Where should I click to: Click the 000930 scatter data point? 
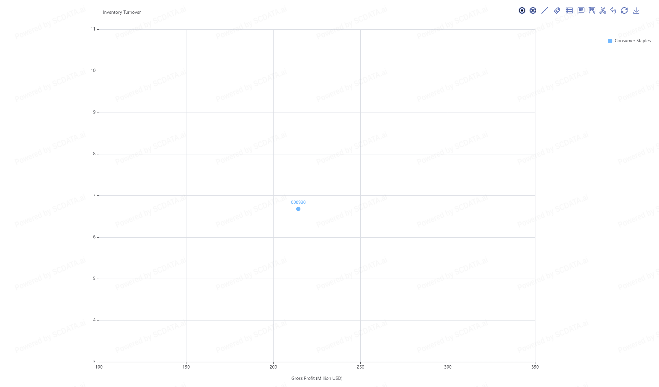tap(298, 209)
